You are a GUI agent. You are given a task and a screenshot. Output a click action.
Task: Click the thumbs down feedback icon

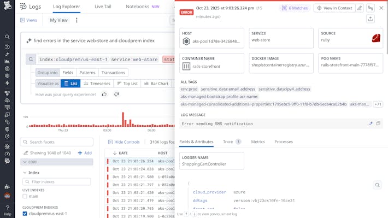pyautogui.click(x=116, y=95)
